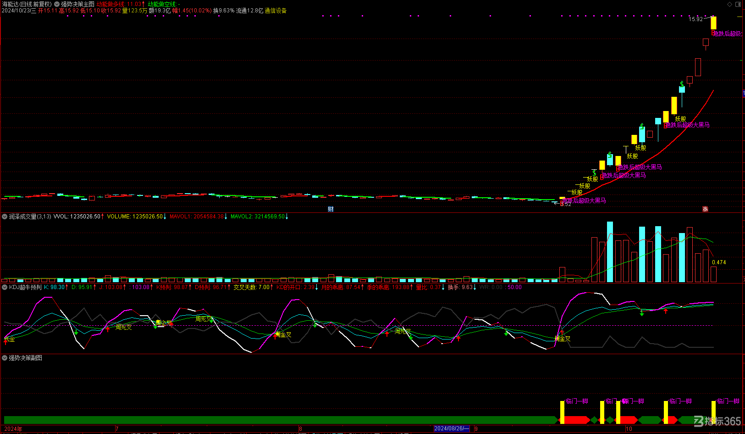Click the 换手: 9.63 value in KDJ panel
Image resolution: width=745 pixels, height=434 pixels.
[x=462, y=287]
